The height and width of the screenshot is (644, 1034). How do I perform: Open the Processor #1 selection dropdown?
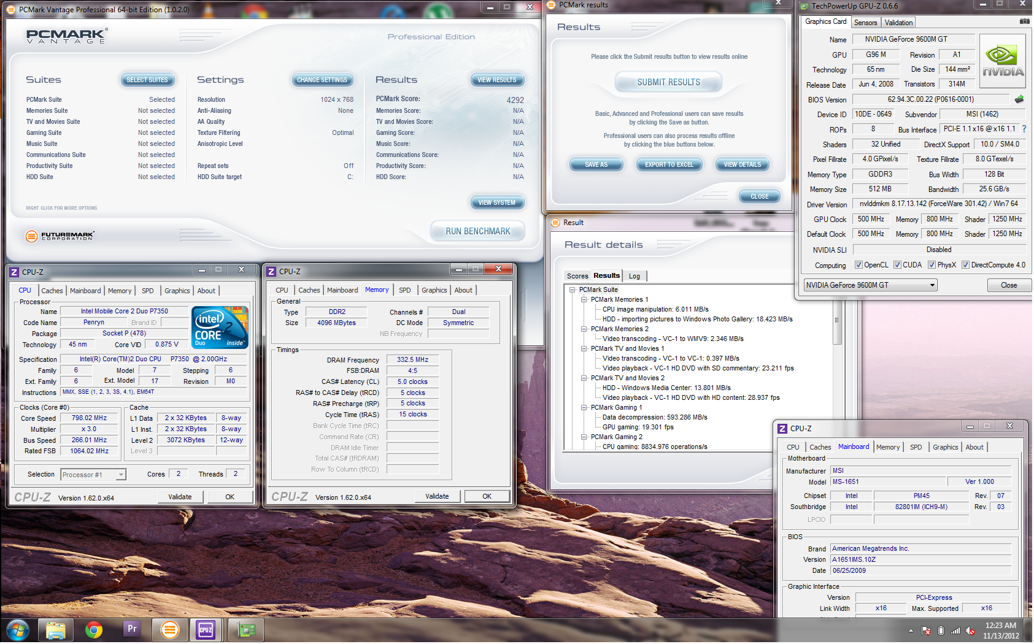pyautogui.click(x=93, y=475)
